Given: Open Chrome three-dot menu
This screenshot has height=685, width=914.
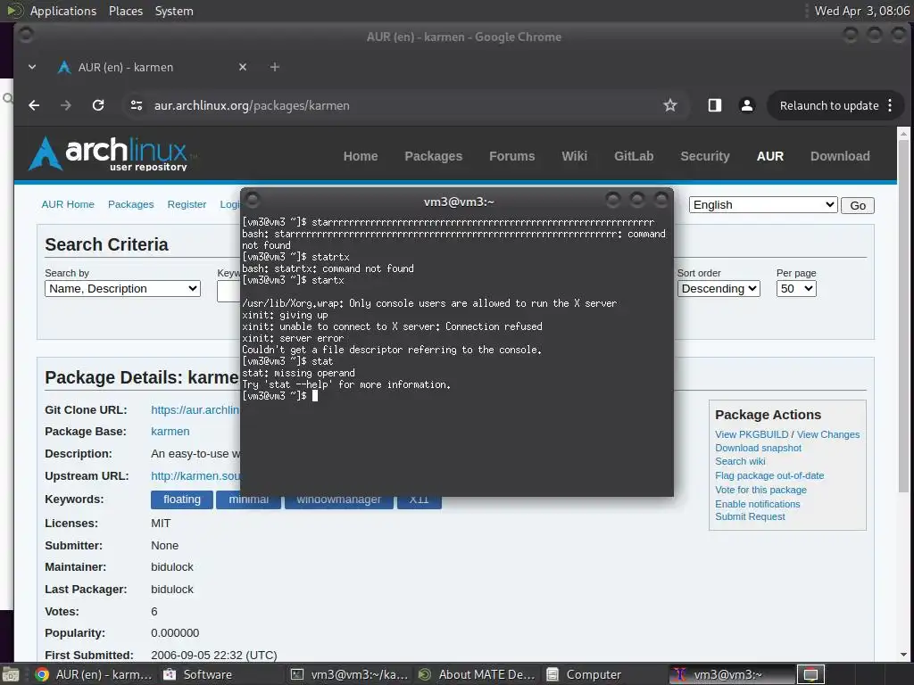Looking at the screenshot, I should click(x=890, y=105).
